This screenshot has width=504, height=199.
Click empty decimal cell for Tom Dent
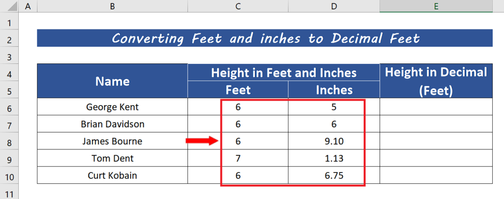click(x=436, y=158)
